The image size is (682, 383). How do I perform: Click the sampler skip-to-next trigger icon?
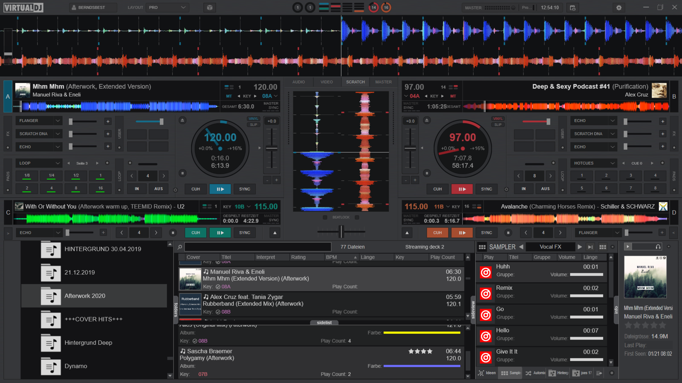pos(590,247)
